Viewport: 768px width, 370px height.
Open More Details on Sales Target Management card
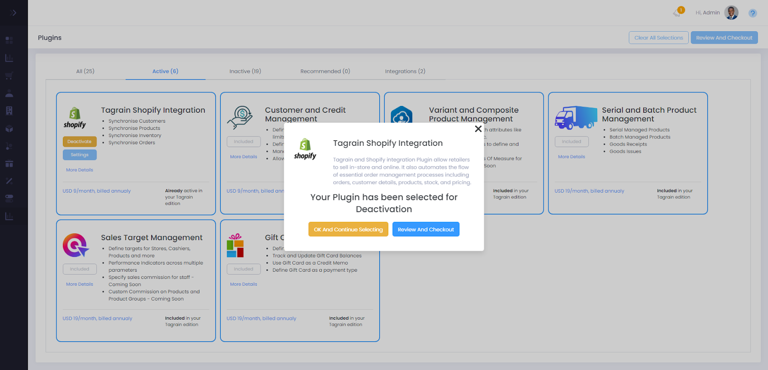coord(80,284)
